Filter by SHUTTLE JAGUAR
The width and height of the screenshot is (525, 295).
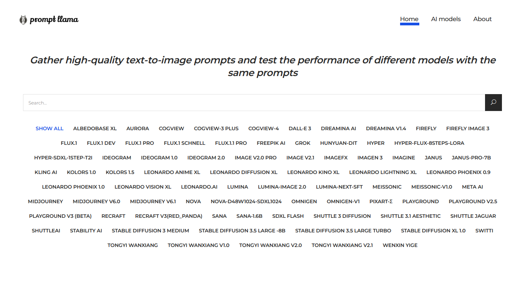coord(473,216)
